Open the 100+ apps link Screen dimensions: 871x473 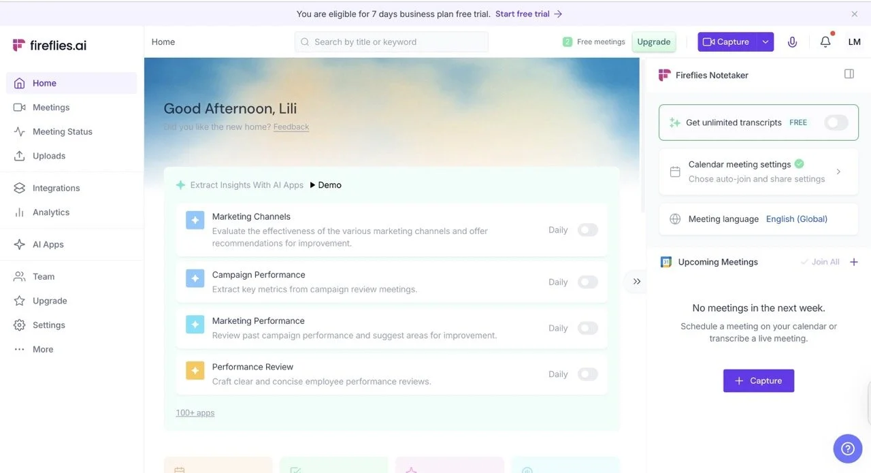click(x=195, y=412)
